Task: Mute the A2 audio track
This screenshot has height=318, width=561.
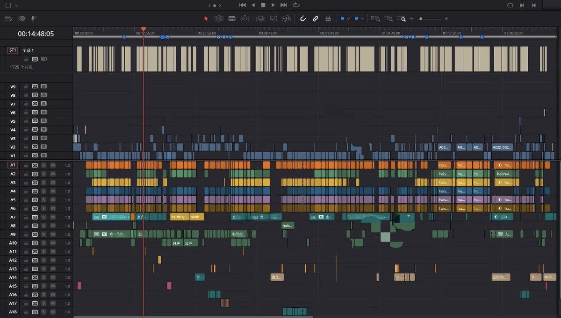Action: click(x=53, y=174)
